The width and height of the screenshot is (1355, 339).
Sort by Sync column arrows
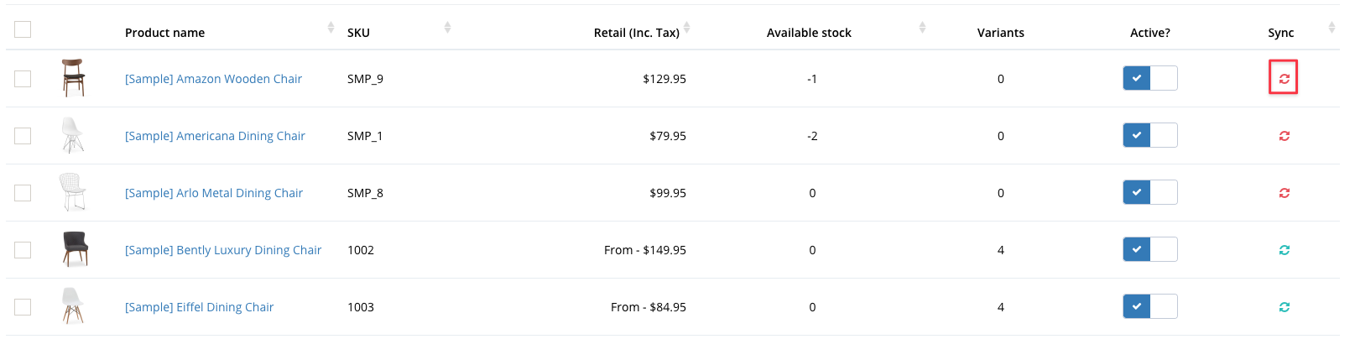click(1332, 28)
